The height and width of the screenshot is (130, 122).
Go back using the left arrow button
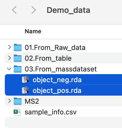[x=14, y=10]
